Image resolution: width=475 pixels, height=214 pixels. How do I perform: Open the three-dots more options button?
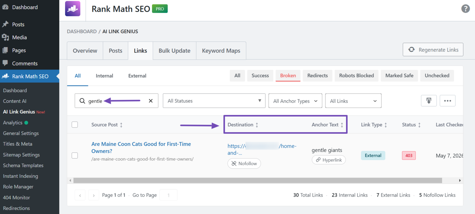pos(448,101)
